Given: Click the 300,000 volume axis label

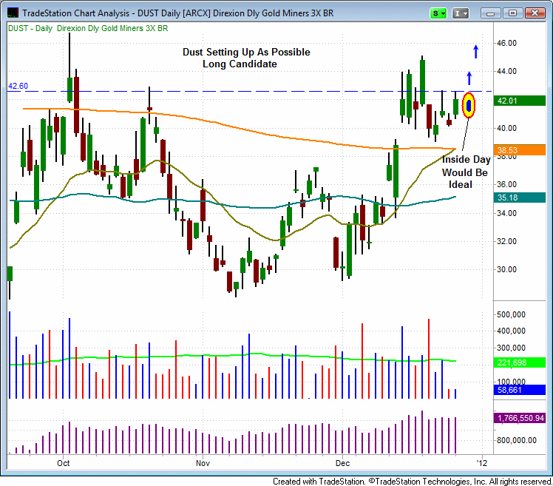Looking at the screenshot, I should [511, 348].
